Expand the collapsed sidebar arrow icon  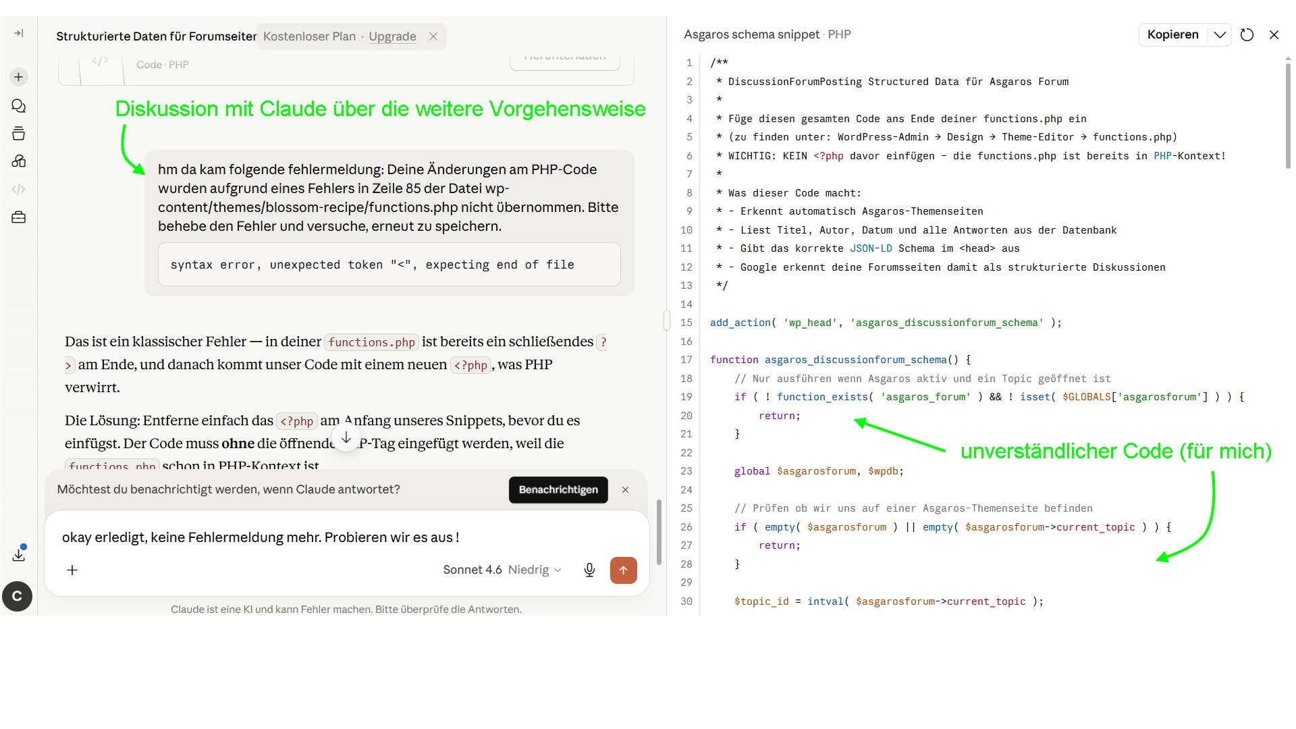pyautogui.click(x=19, y=33)
